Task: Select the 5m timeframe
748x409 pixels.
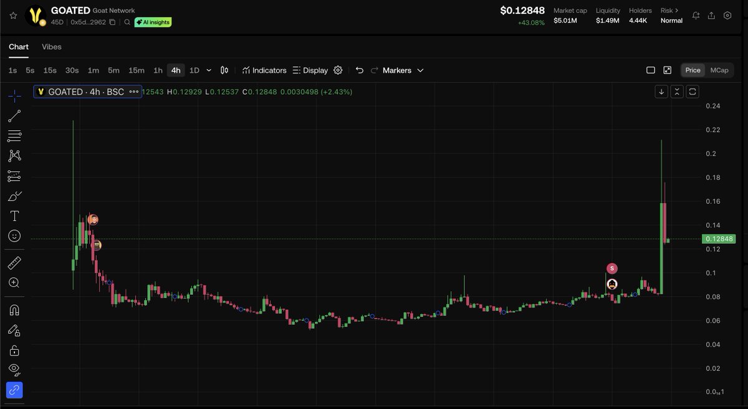Action: (x=113, y=70)
